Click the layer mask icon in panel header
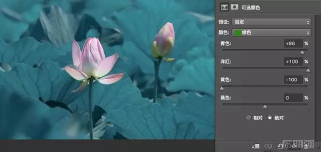This screenshot has width=321, height=152. click(234, 7)
